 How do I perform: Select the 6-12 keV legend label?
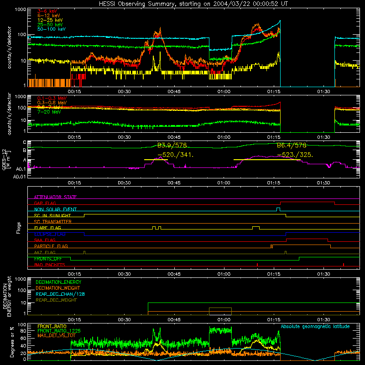[x=49, y=16]
